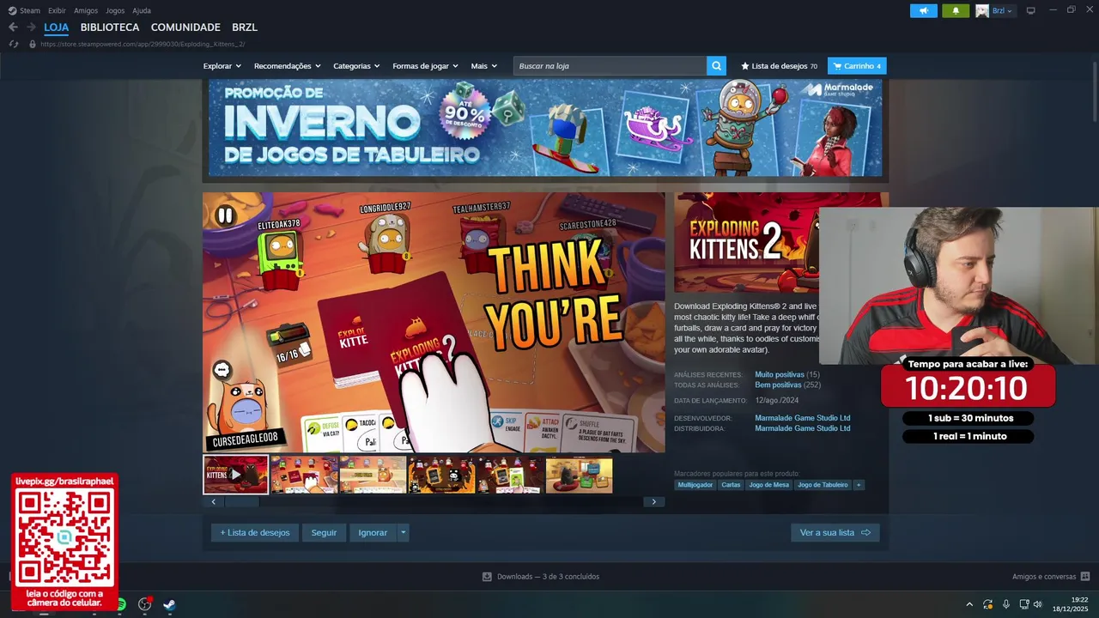Open Amigos e conversas friends panel

[1051, 577]
